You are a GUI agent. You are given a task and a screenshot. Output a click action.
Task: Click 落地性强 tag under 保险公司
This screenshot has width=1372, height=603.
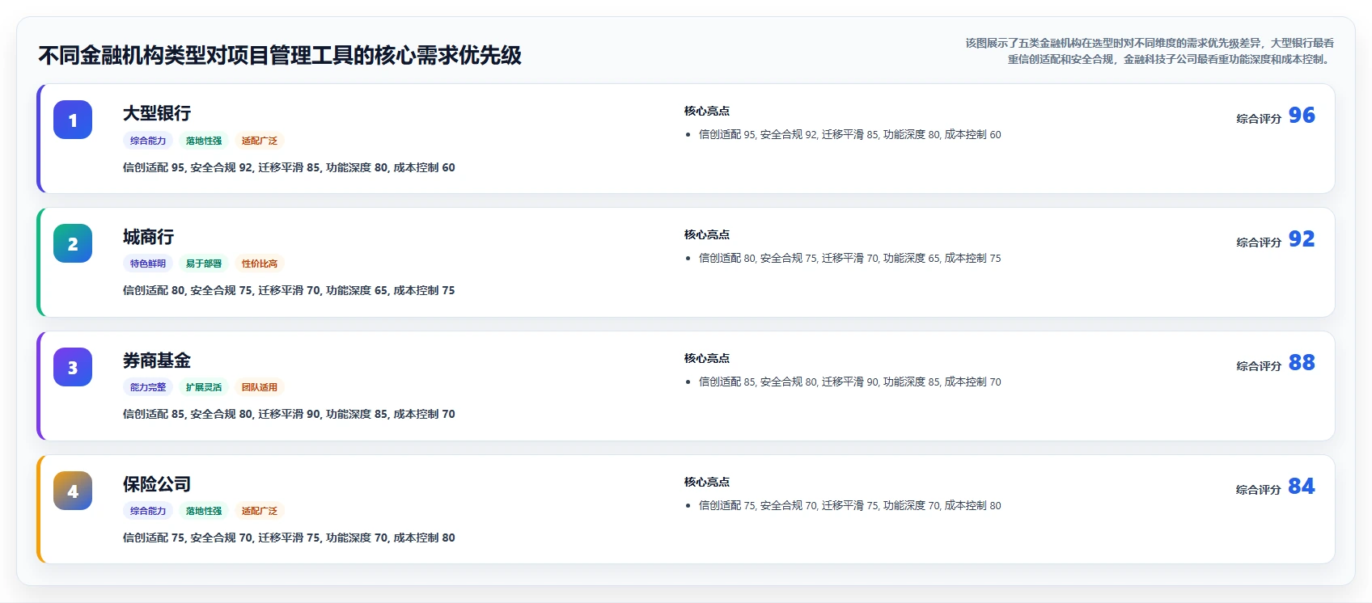(x=204, y=511)
